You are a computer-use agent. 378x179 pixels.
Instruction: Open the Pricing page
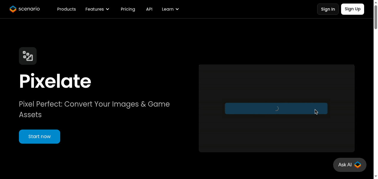128,9
